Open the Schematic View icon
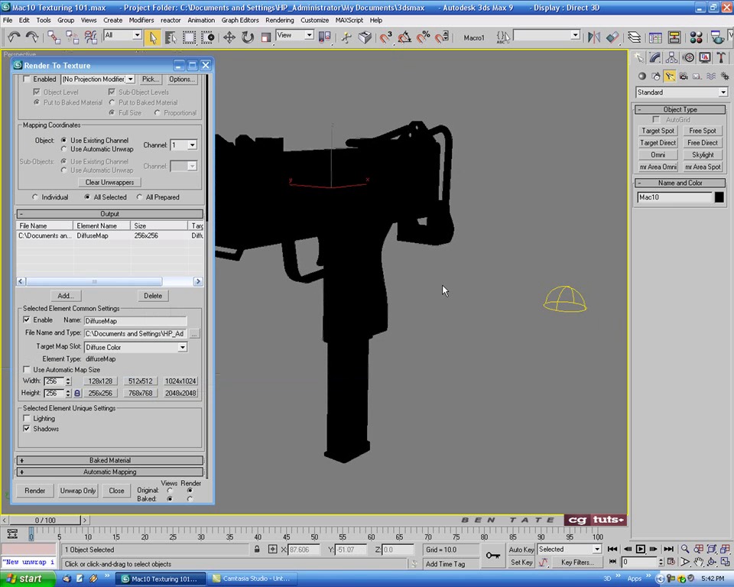Viewport: 734px width, 587px height. [674, 37]
